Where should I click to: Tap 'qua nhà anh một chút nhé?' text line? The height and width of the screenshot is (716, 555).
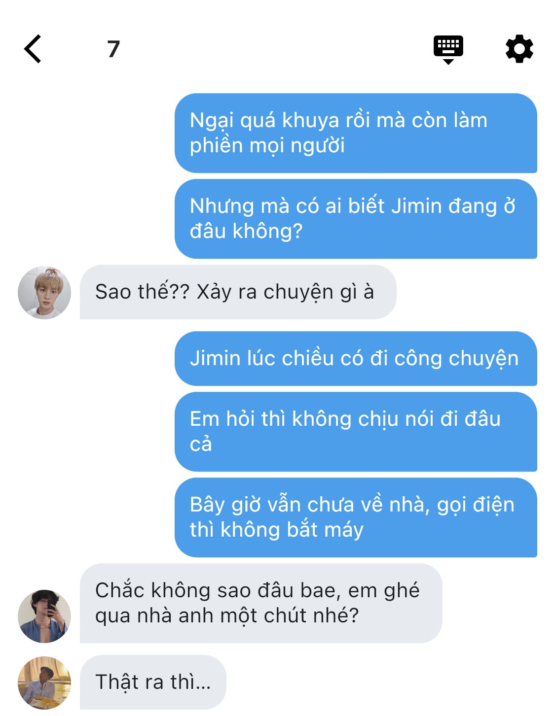point(227,616)
